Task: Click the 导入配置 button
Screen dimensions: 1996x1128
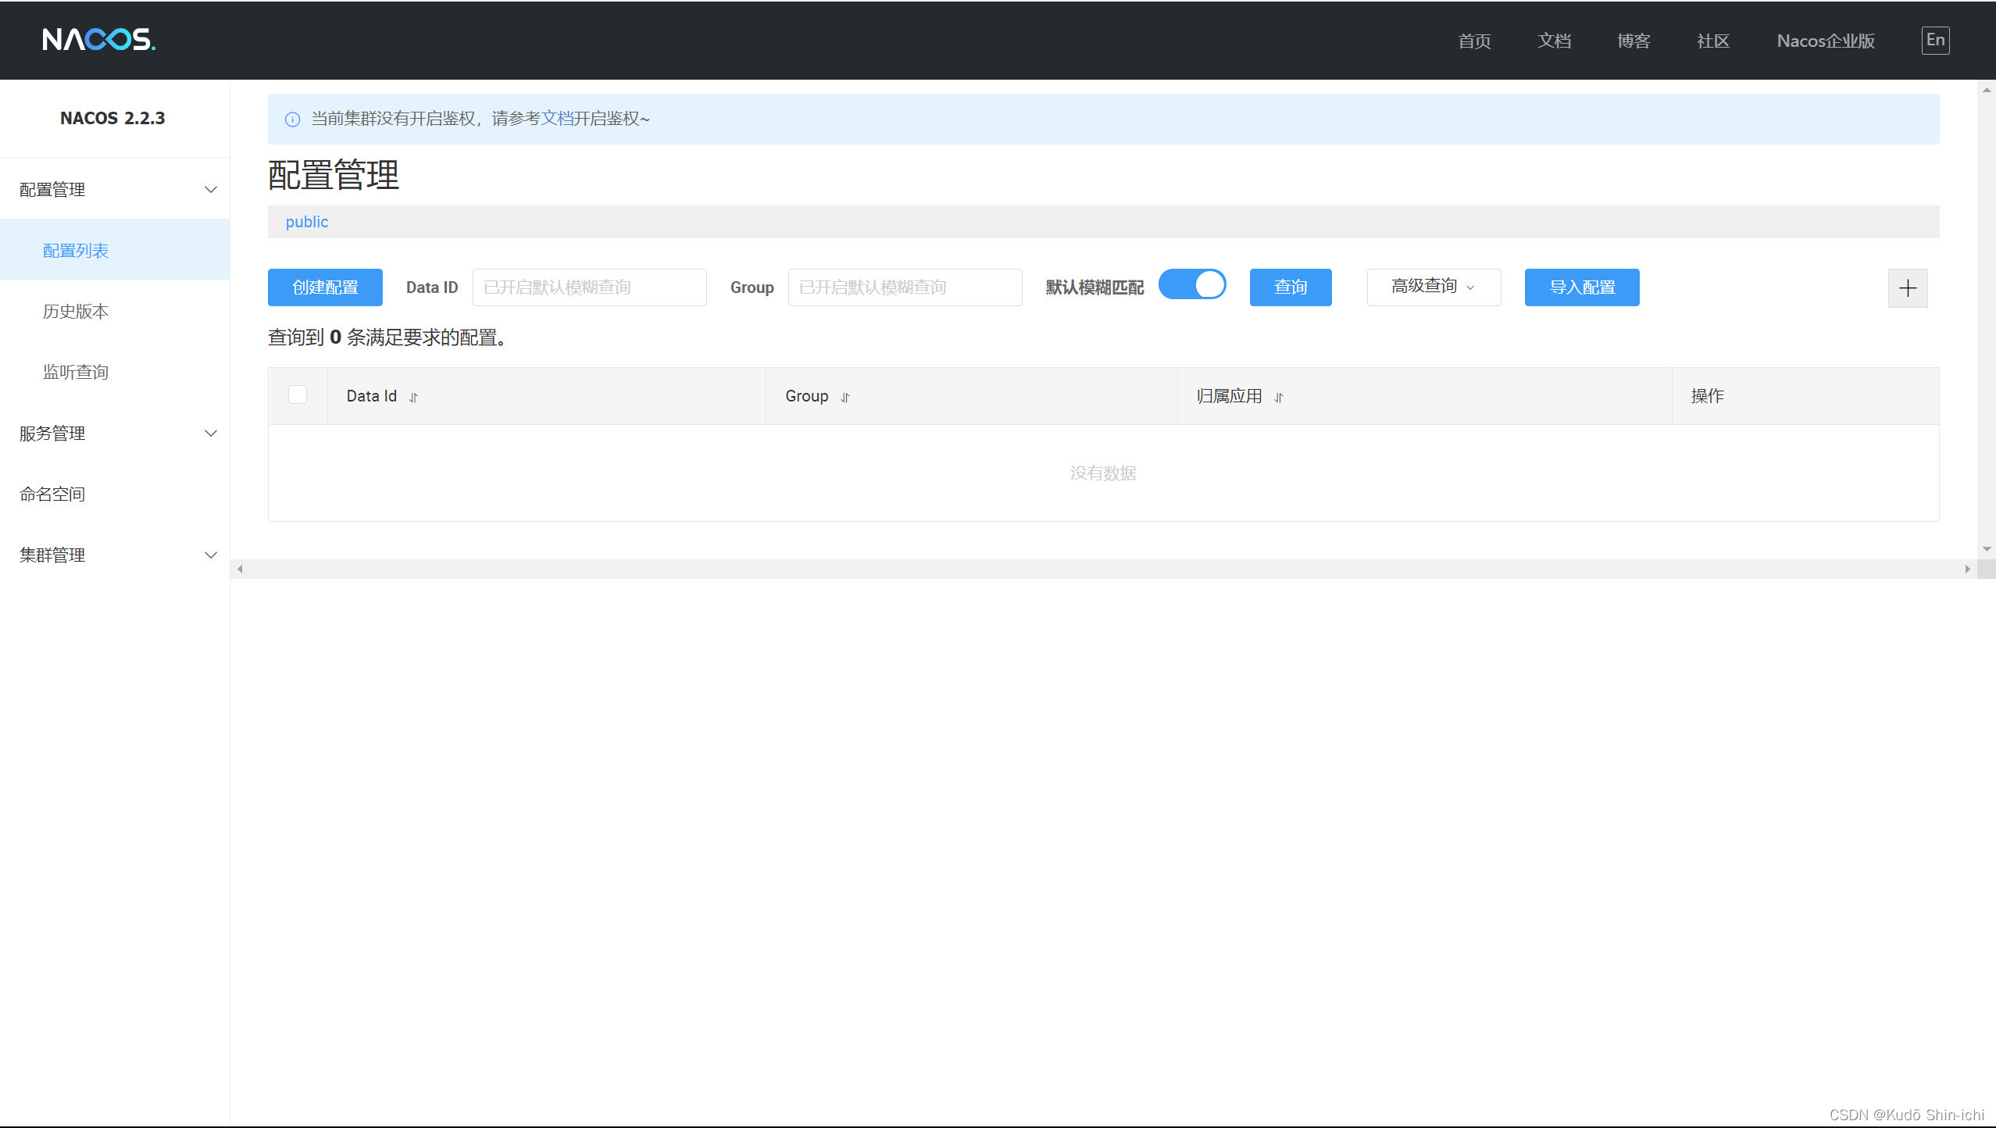Action: [x=1582, y=287]
